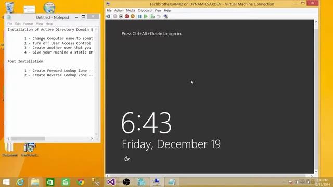The height and width of the screenshot is (187, 333).
Task: Open the Media menu
Action: click(131, 10)
